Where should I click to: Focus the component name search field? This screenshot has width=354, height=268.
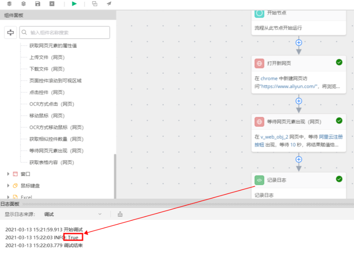[x=65, y=32]
